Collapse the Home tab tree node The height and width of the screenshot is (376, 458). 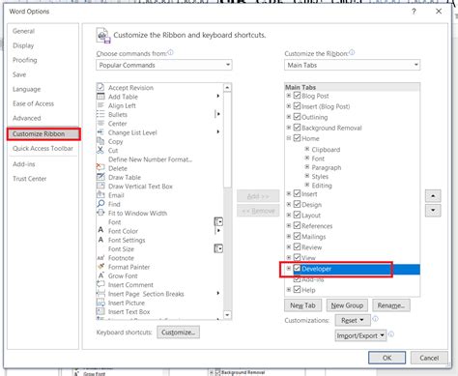click(289, 138)
